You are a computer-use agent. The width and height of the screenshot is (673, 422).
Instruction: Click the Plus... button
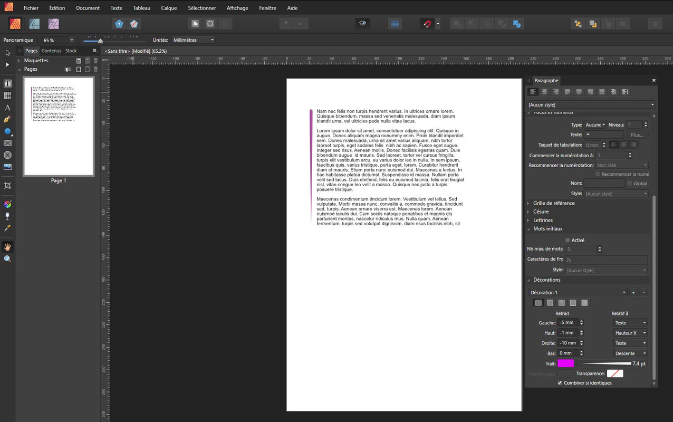click(x=637, y=135)
